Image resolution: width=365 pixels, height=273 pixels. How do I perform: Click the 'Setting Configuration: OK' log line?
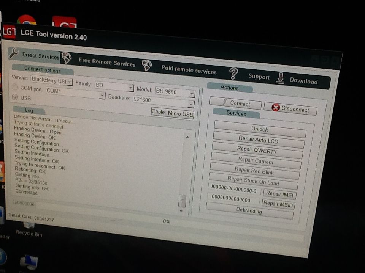[x=41, y=148]
